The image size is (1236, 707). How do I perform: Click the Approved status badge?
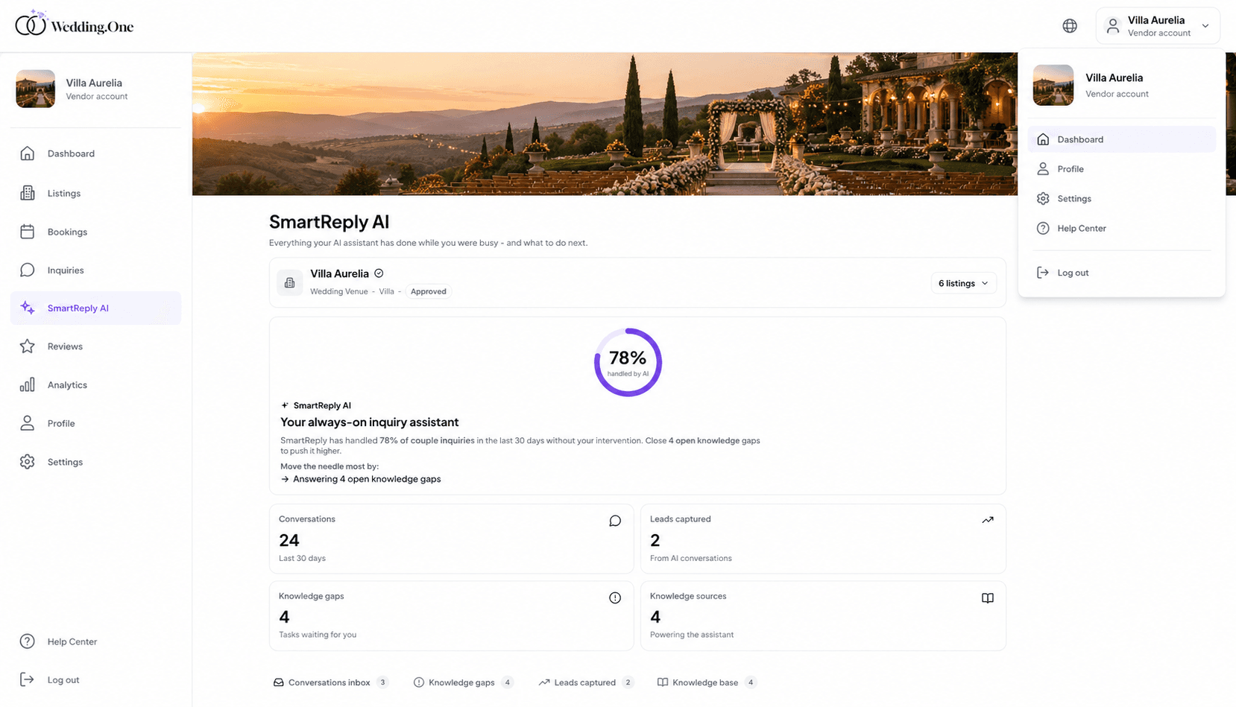[x=429, y=291]
